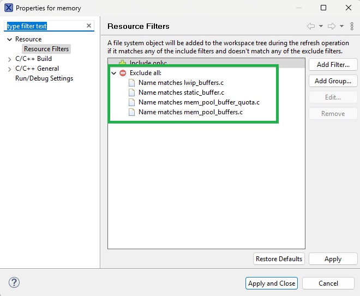This screenshot has width=360, height=296.
Task: Select Run/Debug Settings in the tree
Action: point(44,78)
